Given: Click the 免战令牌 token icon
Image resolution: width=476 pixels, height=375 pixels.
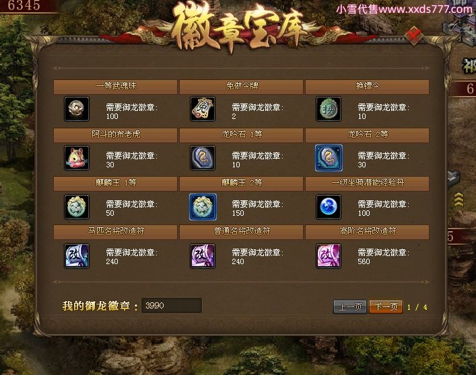Looking at the screenshot, I should tap(203, 109).
